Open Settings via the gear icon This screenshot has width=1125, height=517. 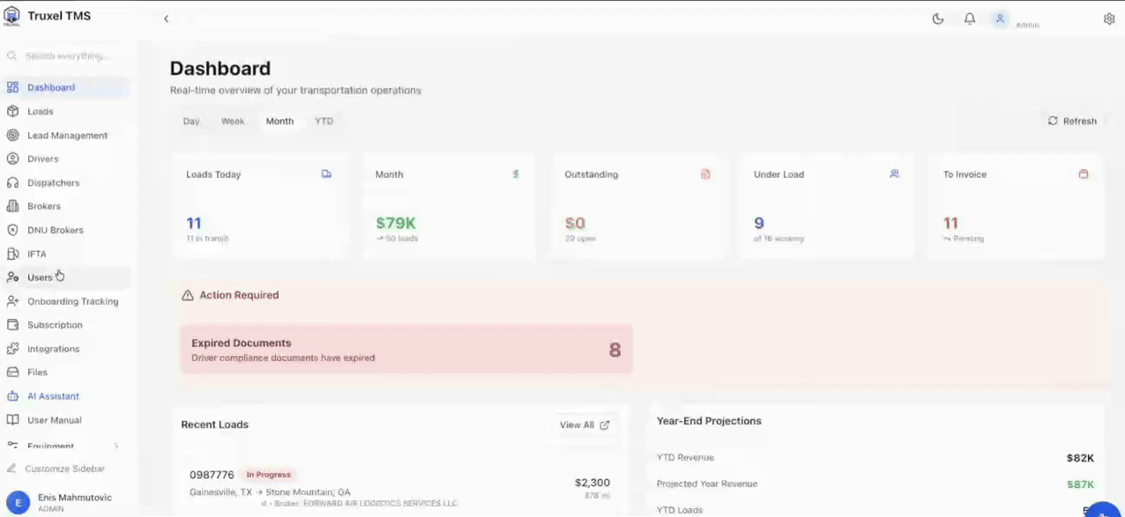coord(1109,18)
